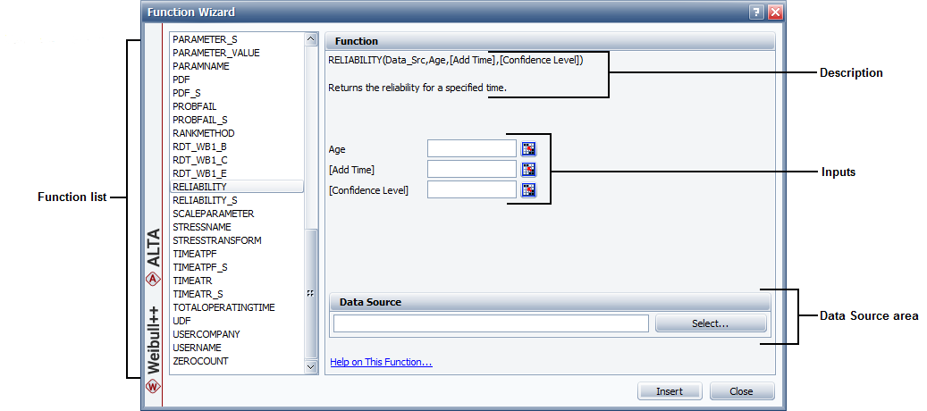Switch to the ALTA vertical tab

[x=153, y=247]
